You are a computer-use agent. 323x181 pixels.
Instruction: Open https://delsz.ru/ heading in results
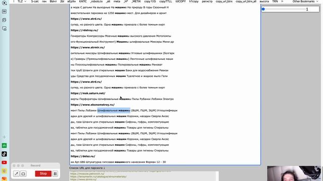tap(83, 156)
